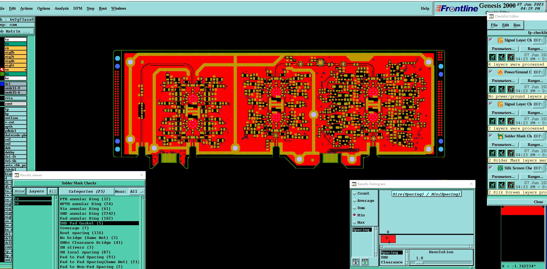Click the first run icon under Power/Ground check
547x269 pixels.
click(492, 89)
